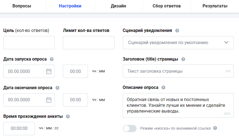Viewport: 239px width, 139px height.
Task: Switch to the Вопросы tab
Action: 22,6
